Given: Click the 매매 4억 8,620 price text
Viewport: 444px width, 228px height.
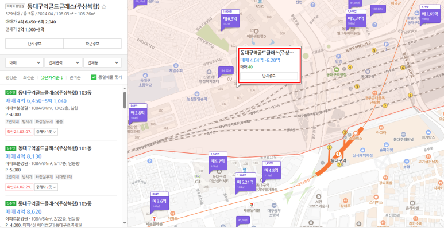Looking at the screenshot, I should pyautogui.click(x=24, y=211).
